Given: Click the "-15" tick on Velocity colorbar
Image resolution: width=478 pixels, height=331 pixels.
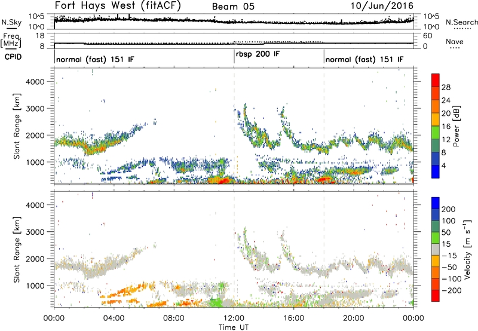Looking at the screenshot, I should [x=449, y=256].
